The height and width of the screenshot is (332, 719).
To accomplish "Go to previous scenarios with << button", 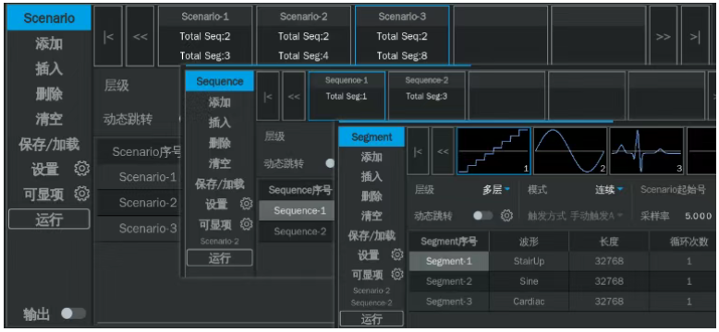I will [140, 36].
